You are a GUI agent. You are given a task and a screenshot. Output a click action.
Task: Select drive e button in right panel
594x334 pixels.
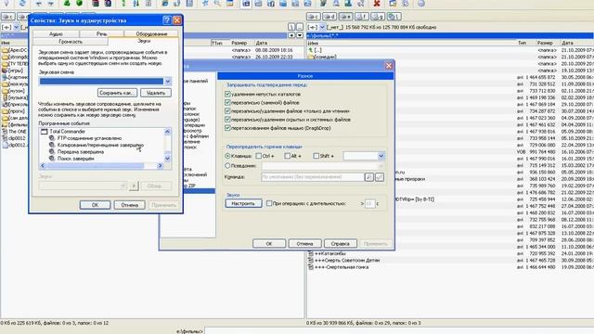[x=345, y=17]
